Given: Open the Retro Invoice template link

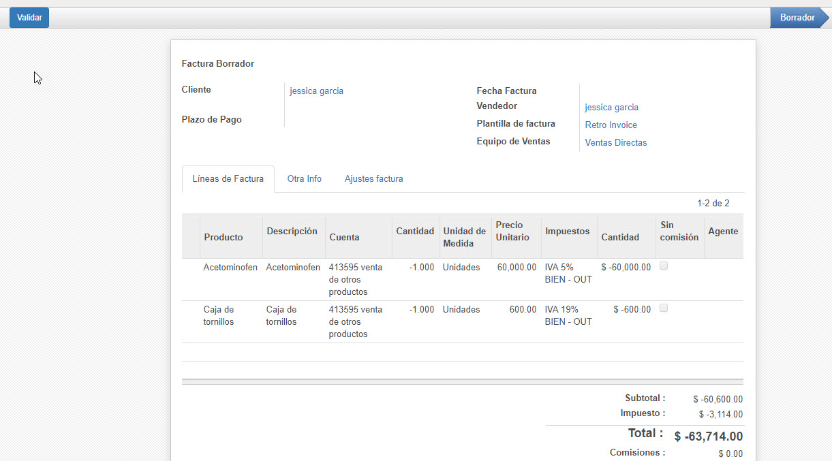Looking at the screenshot, I should (611, 125).
